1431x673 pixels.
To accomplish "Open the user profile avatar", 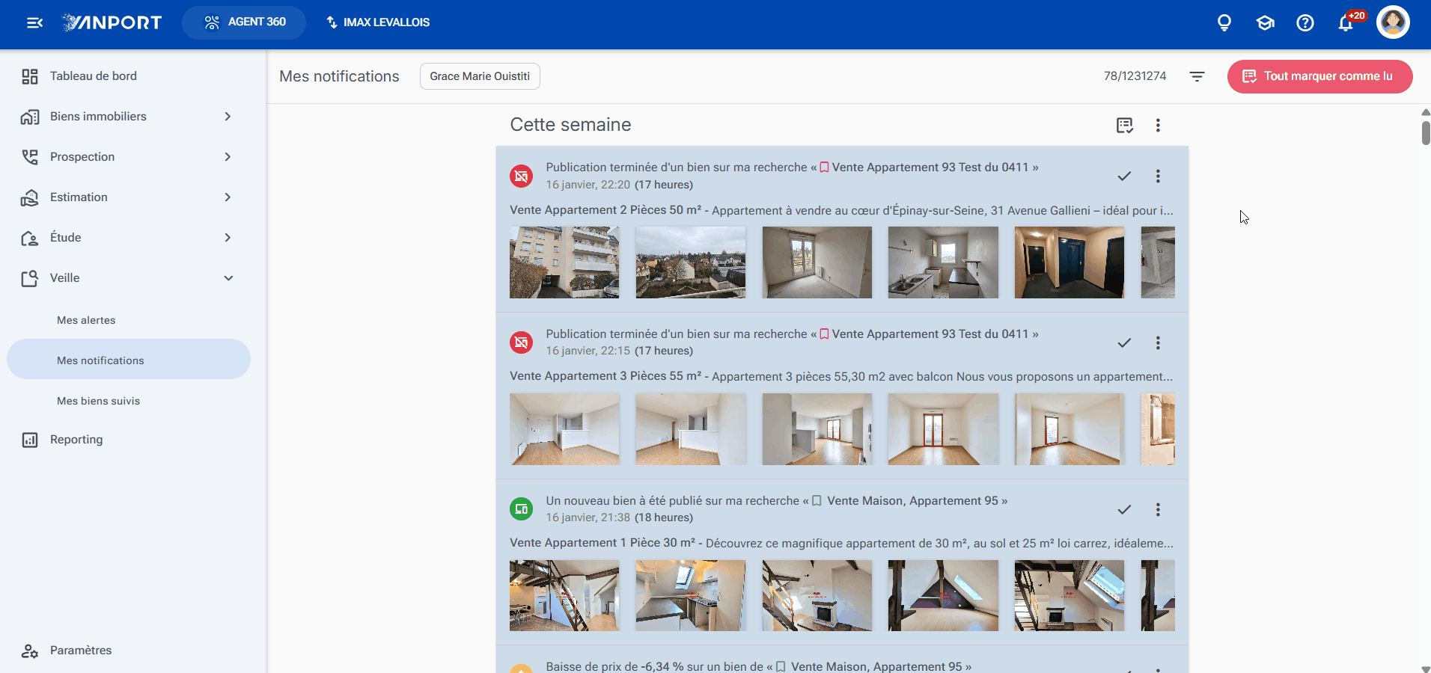I will [x=1393, y=22].
